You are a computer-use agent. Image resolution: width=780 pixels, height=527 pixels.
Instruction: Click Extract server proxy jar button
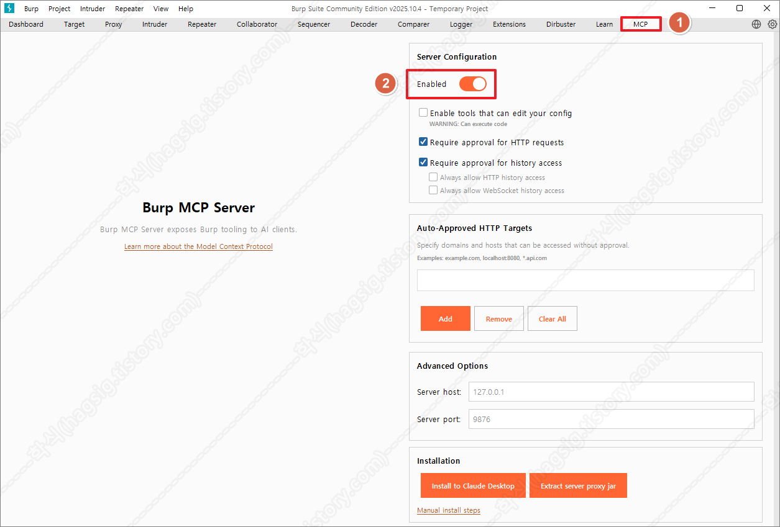pyautogui.click(x=578, y=485)
